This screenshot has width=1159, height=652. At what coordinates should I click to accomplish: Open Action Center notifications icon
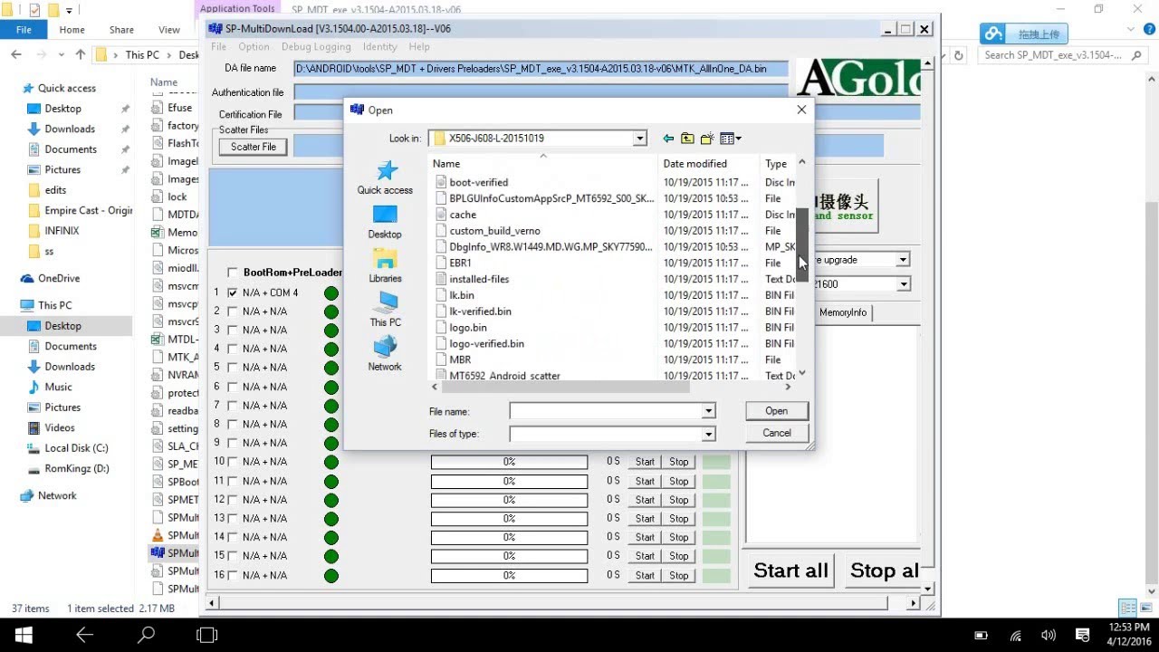[1081, 636]
